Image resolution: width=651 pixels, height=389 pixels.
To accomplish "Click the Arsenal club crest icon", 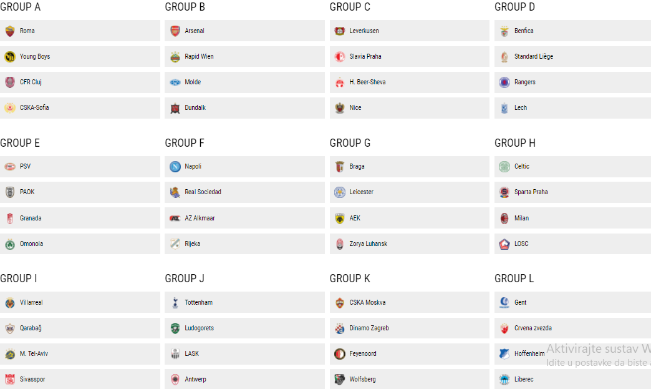I will click(x=175, y=31).
